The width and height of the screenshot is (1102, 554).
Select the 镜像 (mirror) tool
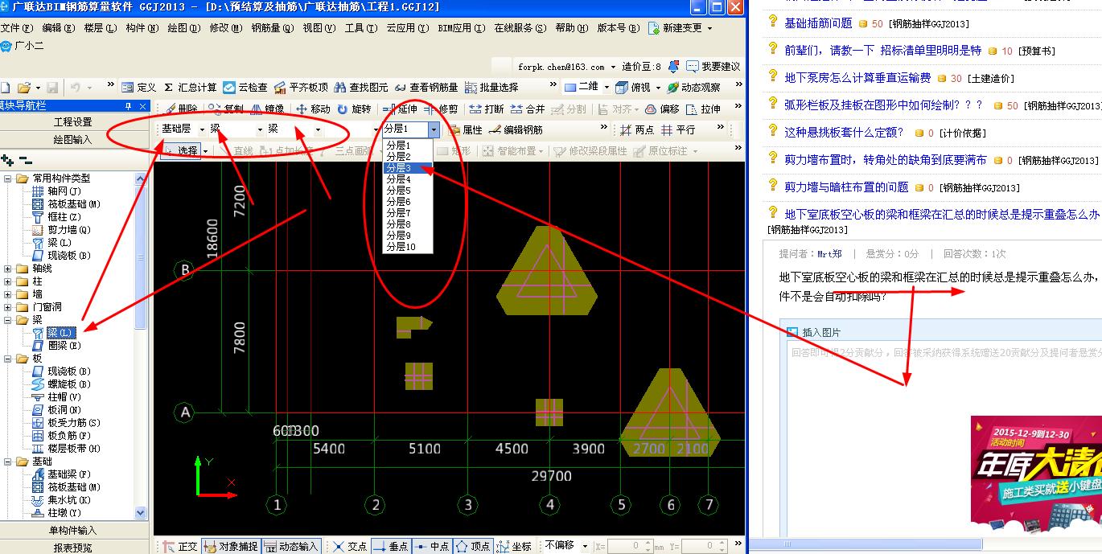point(267,109)
